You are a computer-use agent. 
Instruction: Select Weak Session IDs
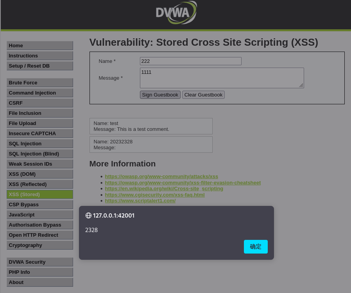pyautogui.click(x=40, y=164)
